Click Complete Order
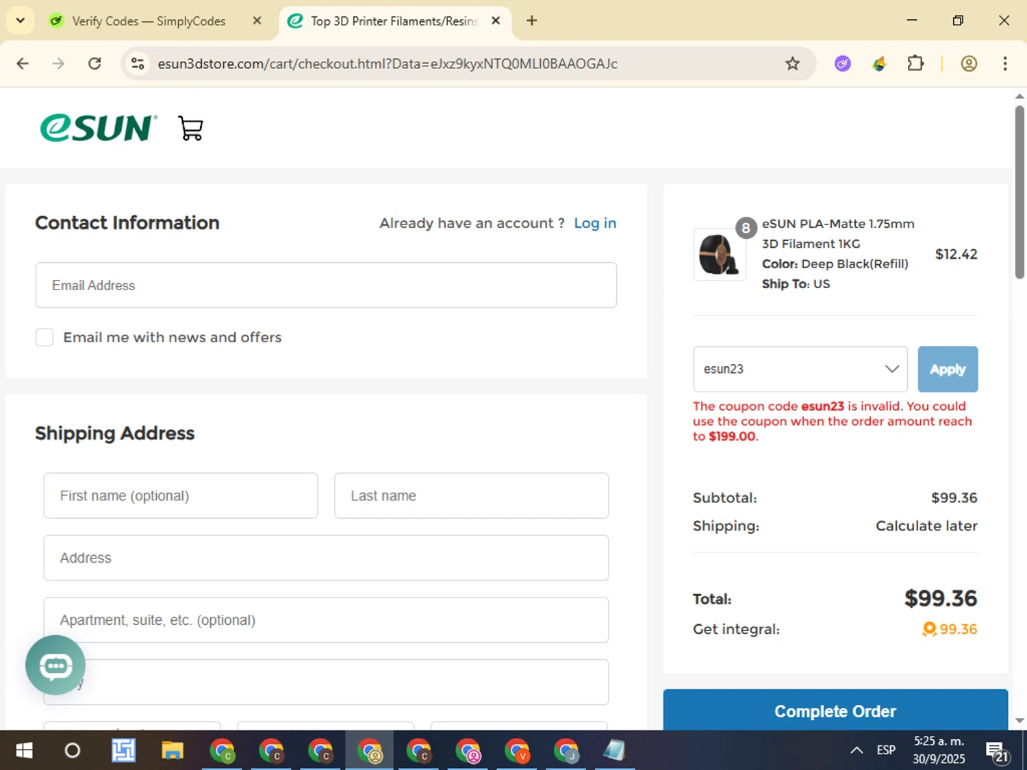1027x770 pixels. 835,710
